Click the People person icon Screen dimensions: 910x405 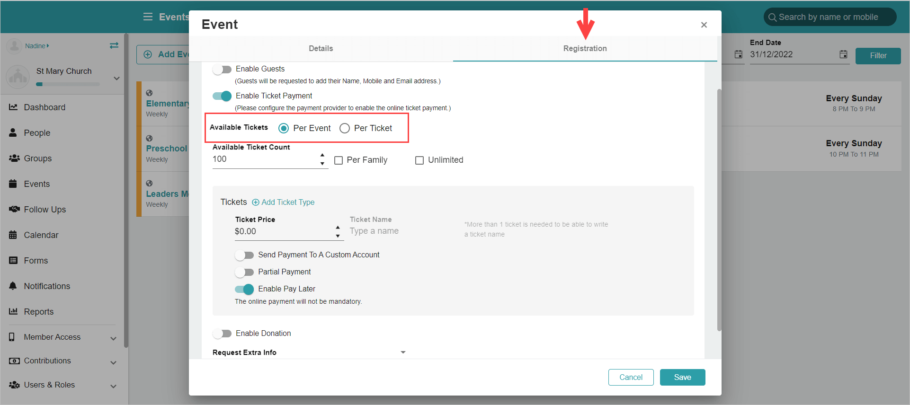click(x=13, y=132)
